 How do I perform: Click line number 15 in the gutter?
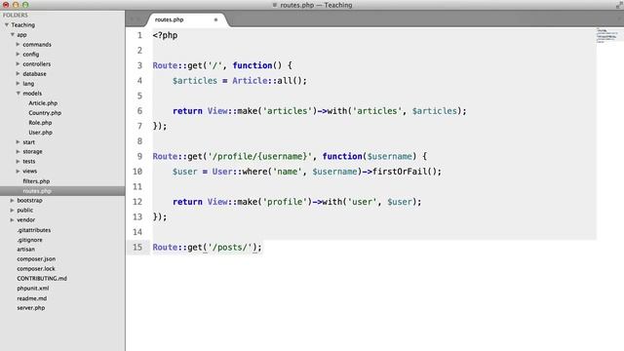click(137, 247)
